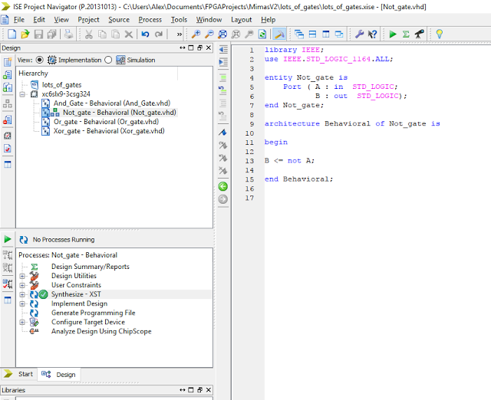Open the Tools menu
The height and width of the screenshot is (400, 491).
click(x=179, y=20)
